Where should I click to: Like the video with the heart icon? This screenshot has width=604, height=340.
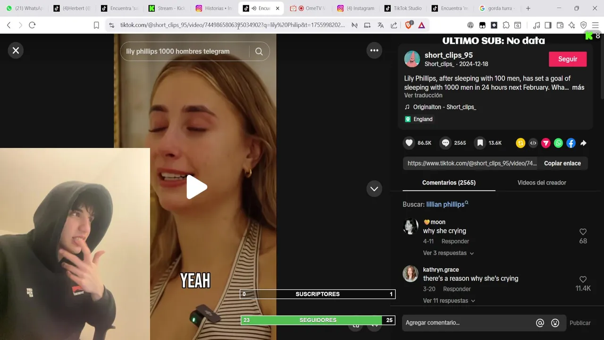(409, 143)
